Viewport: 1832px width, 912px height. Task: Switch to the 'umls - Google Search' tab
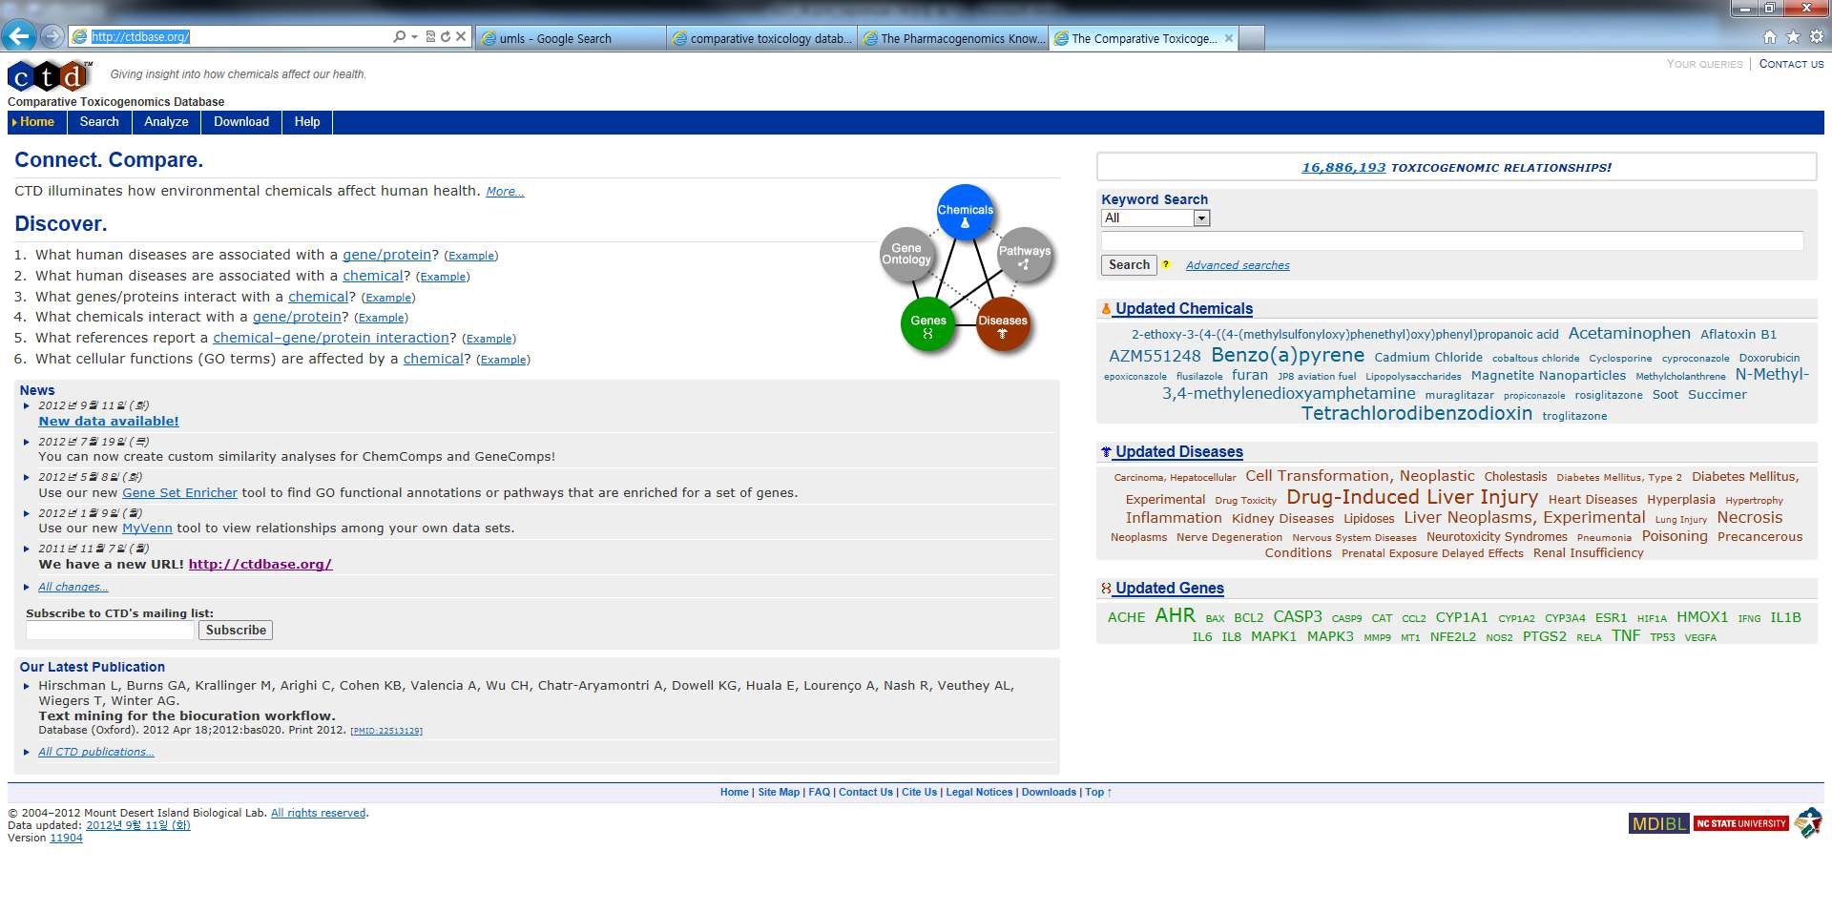click(570, 38)
